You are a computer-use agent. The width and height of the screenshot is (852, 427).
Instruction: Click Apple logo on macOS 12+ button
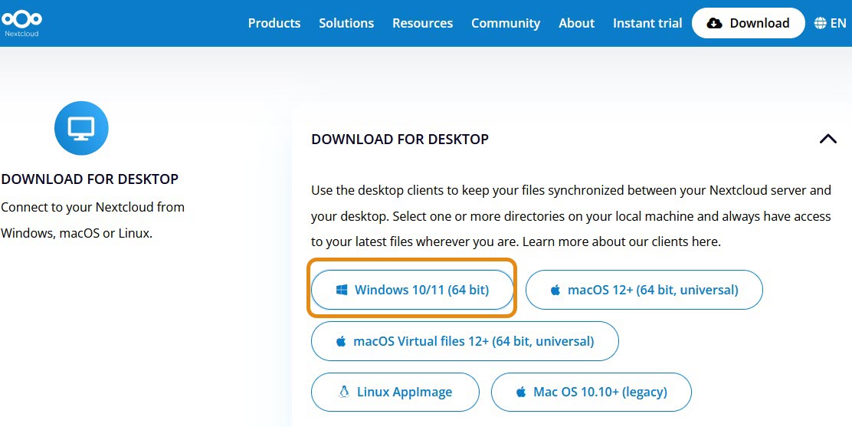(x=555, y=290)
